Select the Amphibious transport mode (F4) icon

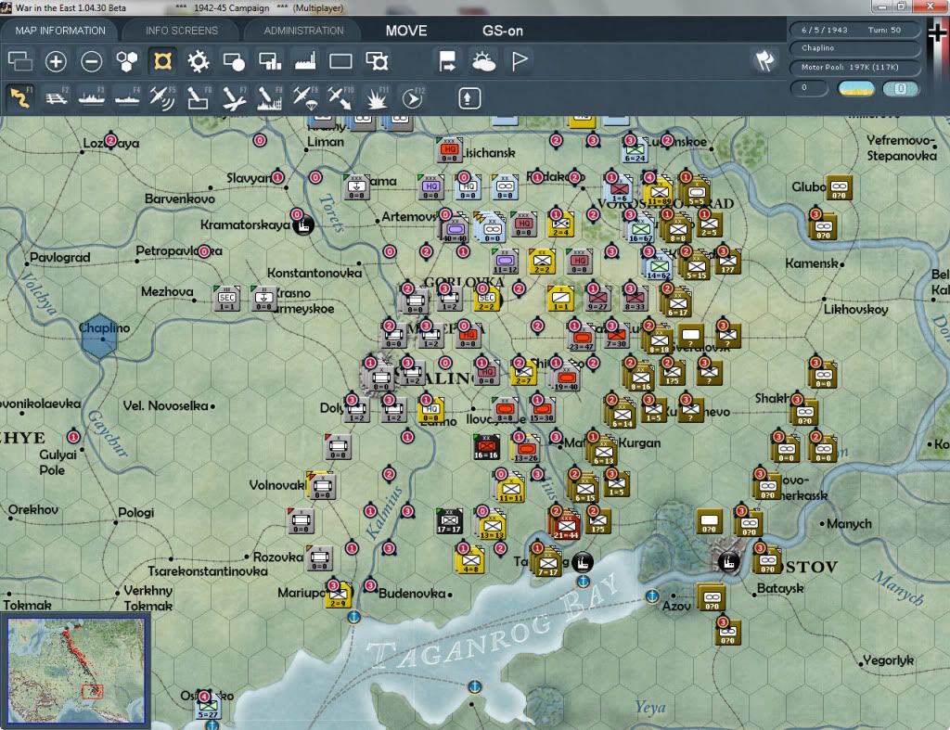[x=126, y=97]
